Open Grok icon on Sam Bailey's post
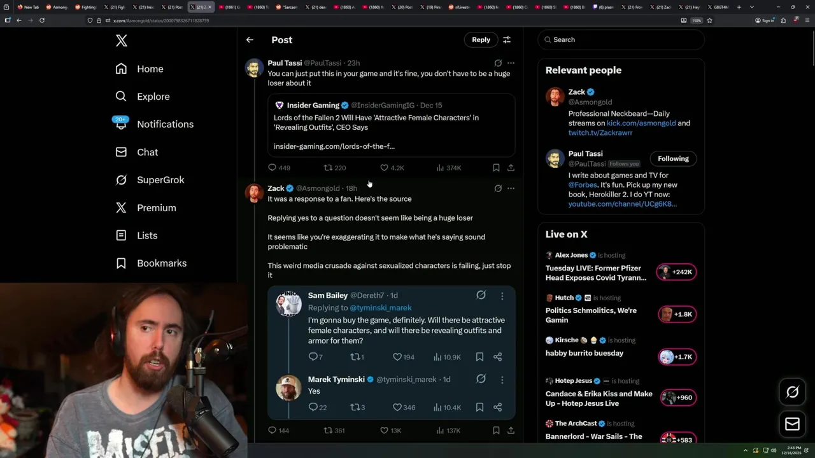Image resolution: width=815 pixels, height=458 pixels. point(481,295)
